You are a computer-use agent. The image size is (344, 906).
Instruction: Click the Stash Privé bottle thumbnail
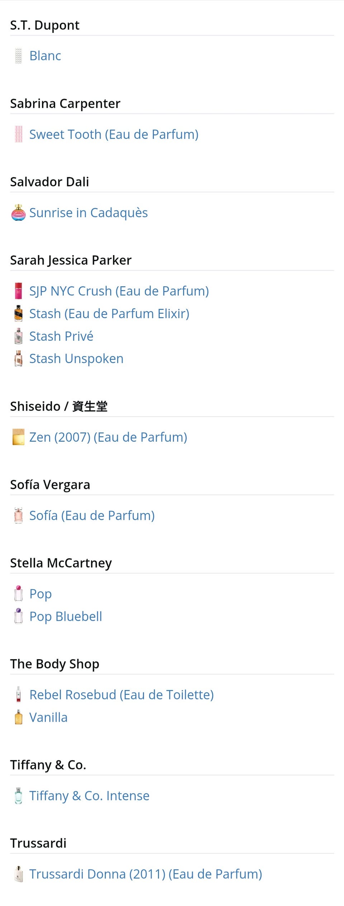pyautogui.click(x=18, y=336)
